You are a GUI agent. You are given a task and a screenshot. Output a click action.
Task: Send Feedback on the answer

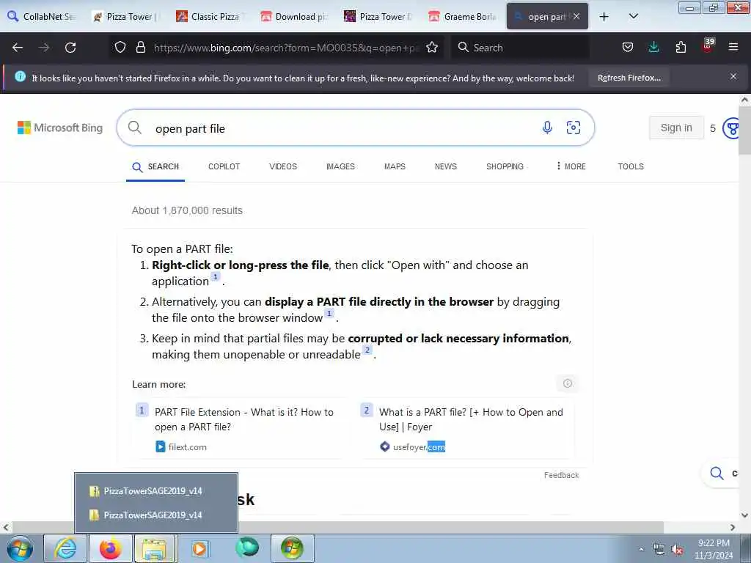point(561,475)
